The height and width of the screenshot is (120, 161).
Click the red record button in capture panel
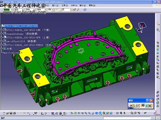pos(131,106)
